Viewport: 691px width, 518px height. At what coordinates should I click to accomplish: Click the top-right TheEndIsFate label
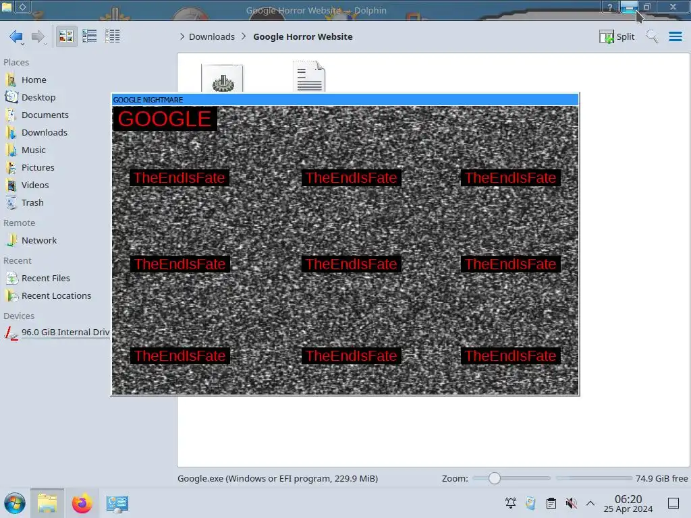(x=510, y=178)
